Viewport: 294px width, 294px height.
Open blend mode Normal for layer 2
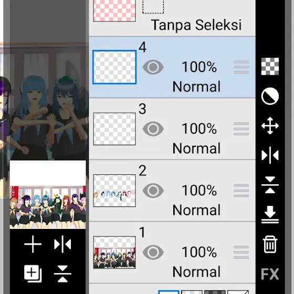click(x=196, y=210)
